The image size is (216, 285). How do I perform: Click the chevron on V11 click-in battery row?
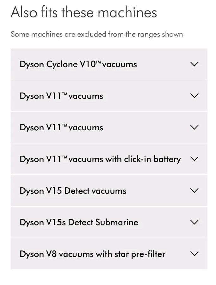click(194, 159)
